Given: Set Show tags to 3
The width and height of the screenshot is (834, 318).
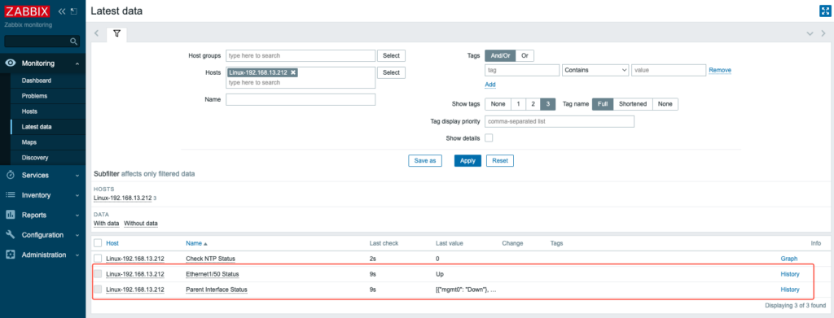Looking at the screenshot, I should (x=548, y=104).
